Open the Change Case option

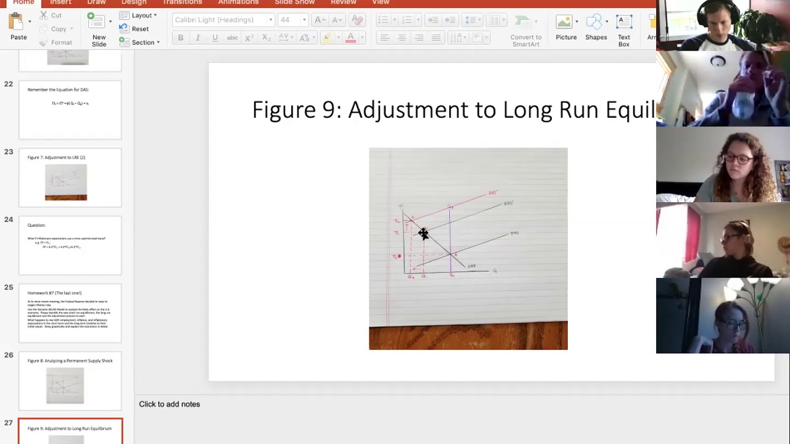[305, 38]
